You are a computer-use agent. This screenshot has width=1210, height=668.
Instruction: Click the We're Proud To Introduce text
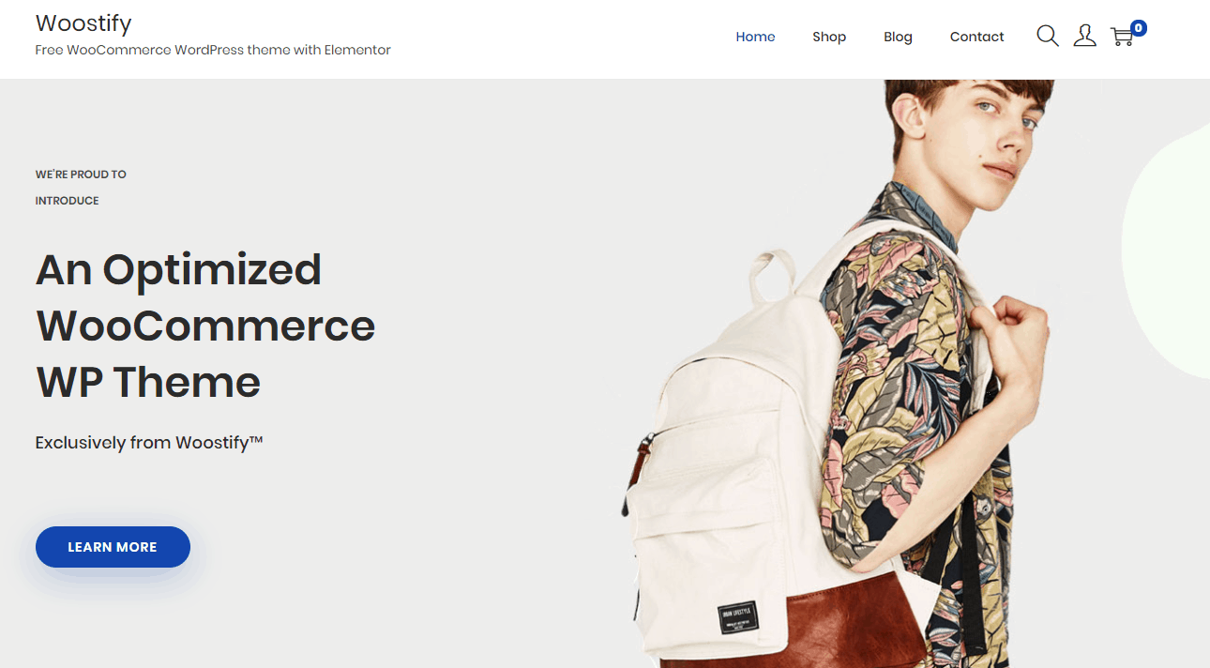tap(81, 187)
